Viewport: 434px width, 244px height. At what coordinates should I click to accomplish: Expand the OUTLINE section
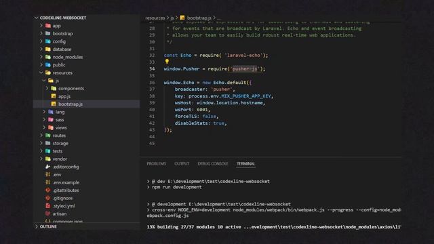pyautogui.click(x=36, y=226)
